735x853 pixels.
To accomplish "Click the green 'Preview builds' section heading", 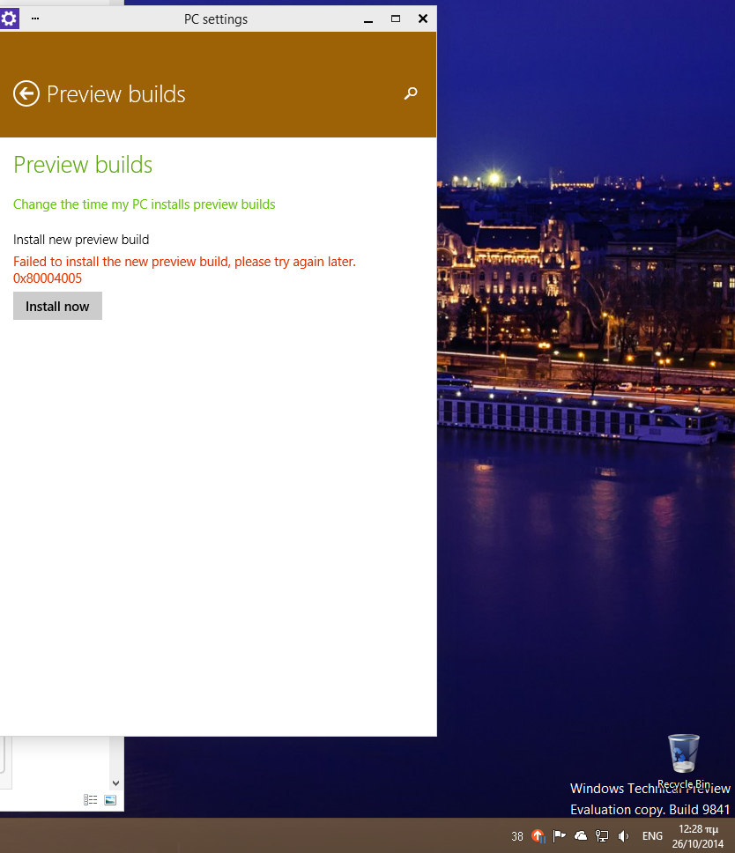I will click(x=83, y=165).
